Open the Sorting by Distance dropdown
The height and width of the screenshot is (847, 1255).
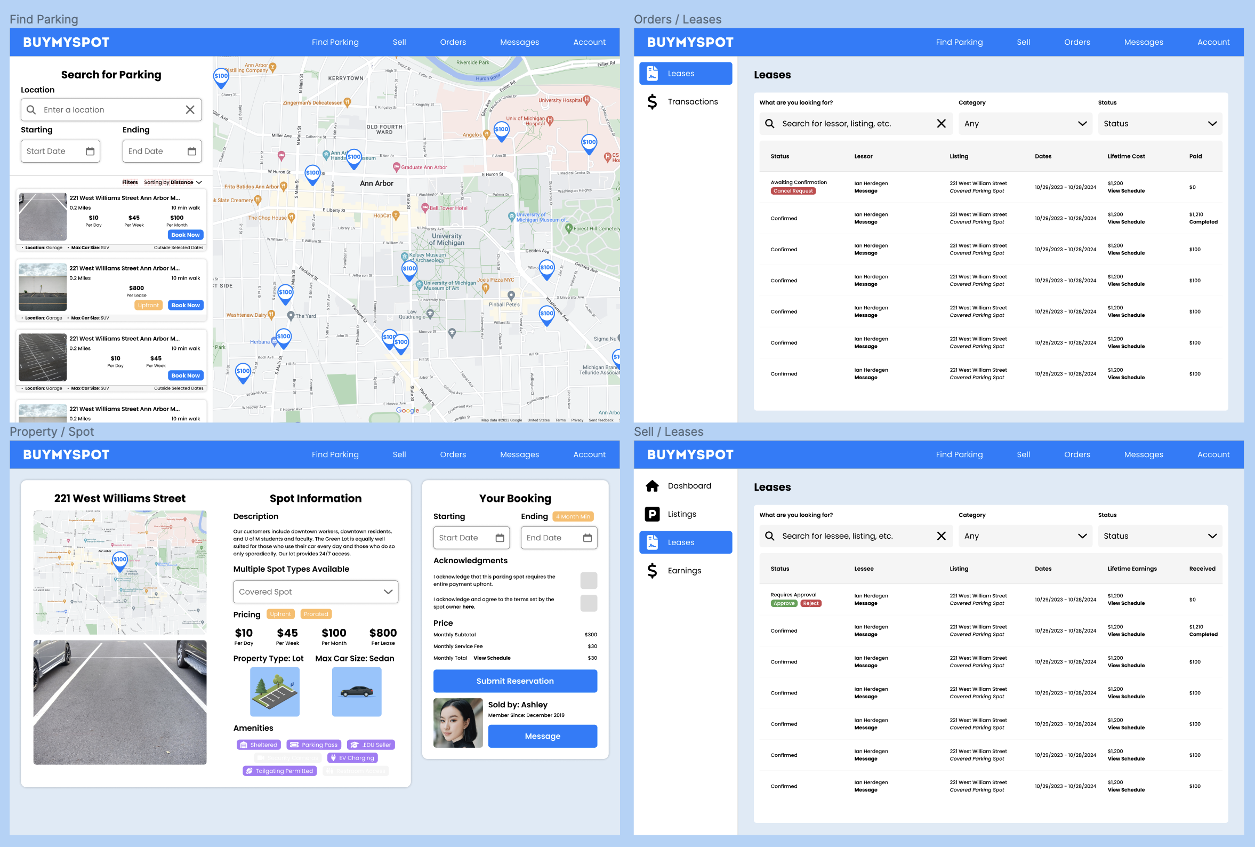coord(173,182)
